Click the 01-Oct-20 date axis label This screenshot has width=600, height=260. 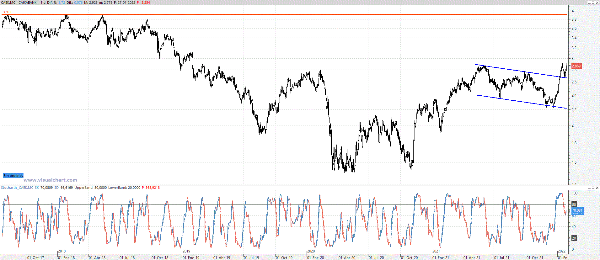410,258
